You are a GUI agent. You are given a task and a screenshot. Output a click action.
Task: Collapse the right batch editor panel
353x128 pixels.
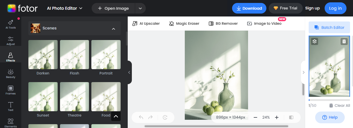[303, 72]
